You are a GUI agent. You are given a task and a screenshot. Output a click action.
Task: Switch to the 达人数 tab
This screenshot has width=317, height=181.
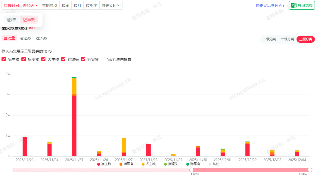41,38
